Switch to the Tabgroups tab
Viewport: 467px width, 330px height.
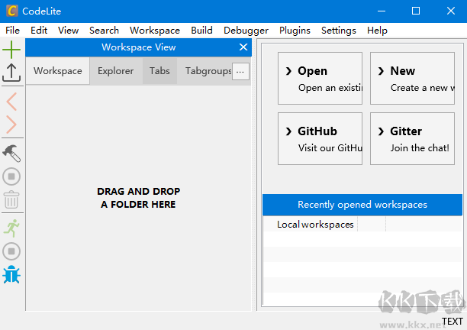[x=208, y=71]
